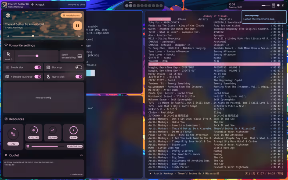Click the Enable blur grid icon

pos(7,68)
